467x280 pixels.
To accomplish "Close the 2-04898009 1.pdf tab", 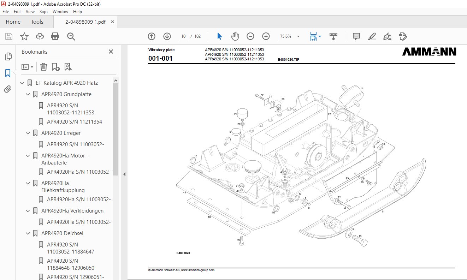I will point(112,22).
